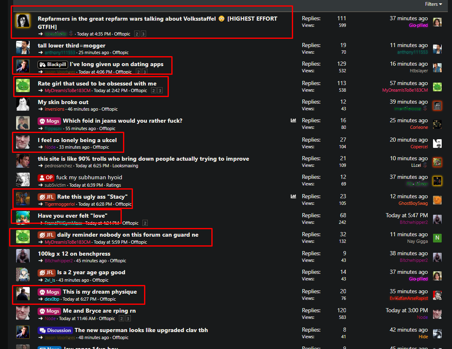452x349 pixels.
Task: Click author avatar of 'Which foid in jeans' thread
Action: click(23, 123)
